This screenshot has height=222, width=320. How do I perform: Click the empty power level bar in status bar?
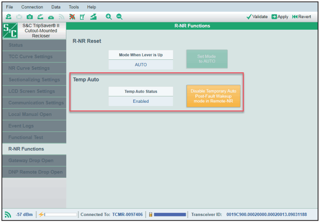click(x=61, y=214)
